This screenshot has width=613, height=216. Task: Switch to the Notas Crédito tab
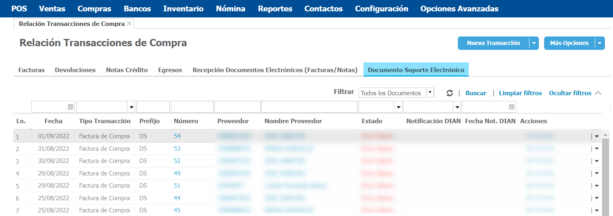[x=127, y=70]
